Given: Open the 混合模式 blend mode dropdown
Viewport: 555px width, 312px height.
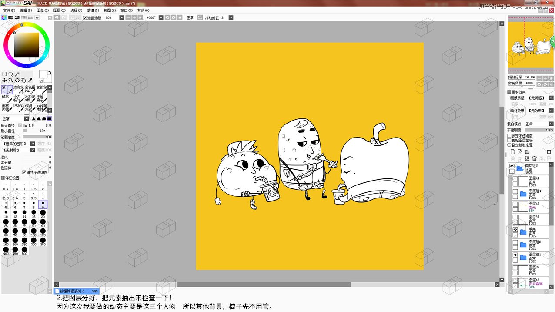Looking at the screenshot, I should pos(551,124).
